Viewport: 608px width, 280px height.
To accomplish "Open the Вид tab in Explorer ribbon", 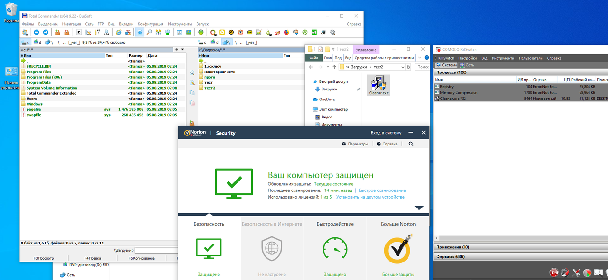I will [348, 58].
